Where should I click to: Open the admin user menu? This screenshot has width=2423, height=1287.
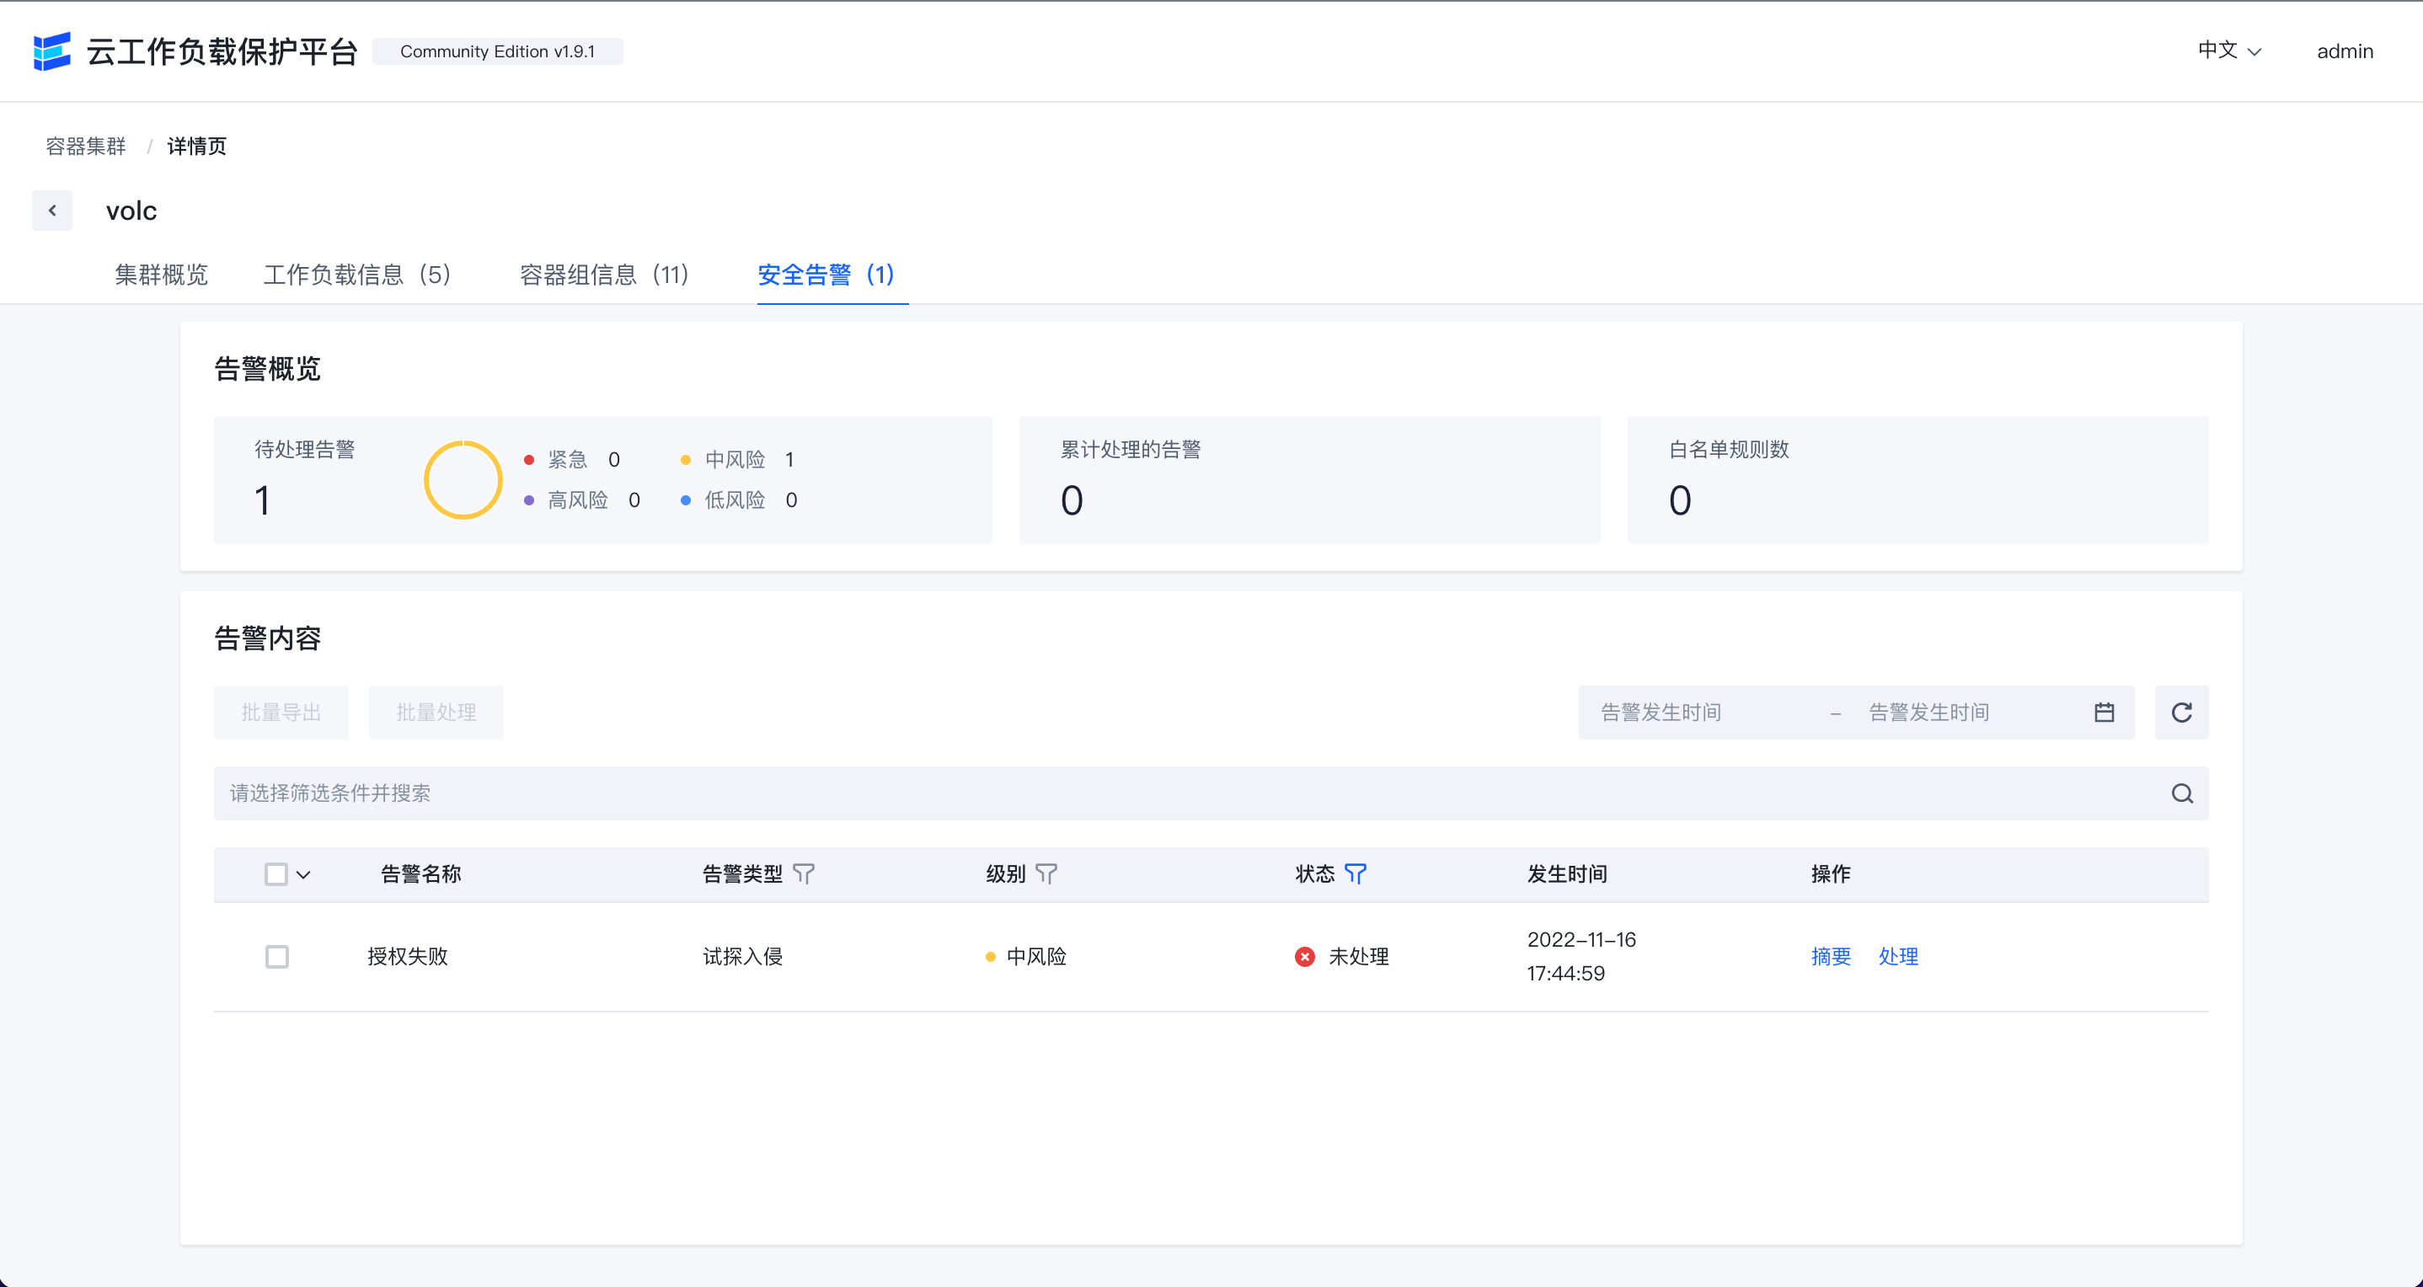pos(2344,51)
